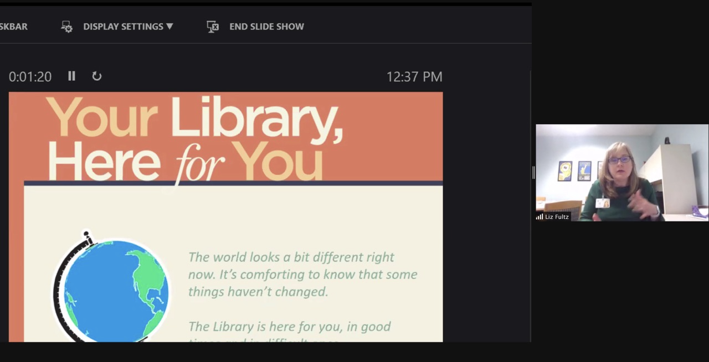Restart the slide timer with reset icon
This screenshot has width=709, height=362.
click(x=97, y=76)
